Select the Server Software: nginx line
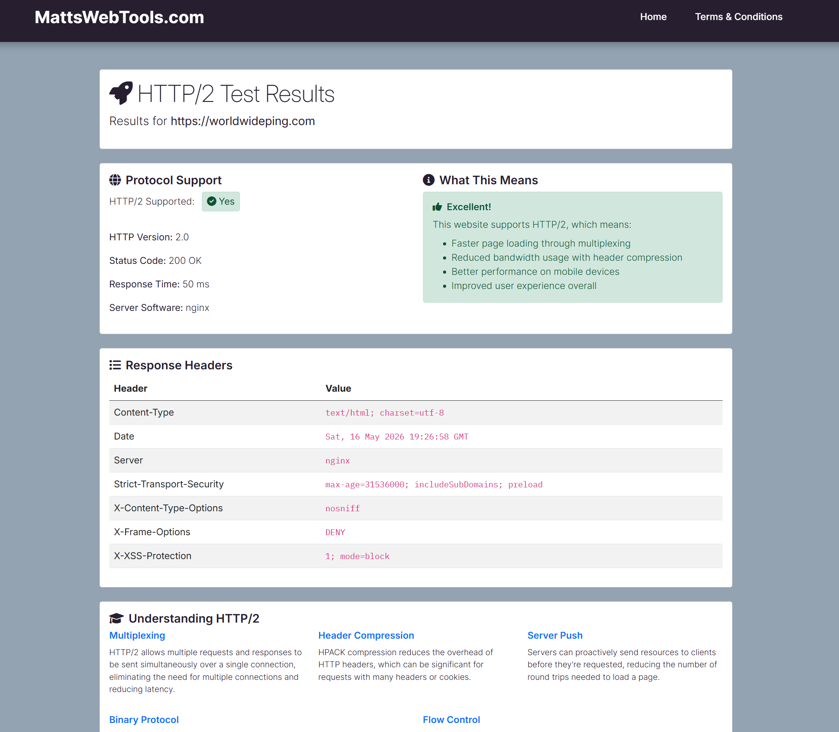839x732 pixels. click(x=159, y=308)
